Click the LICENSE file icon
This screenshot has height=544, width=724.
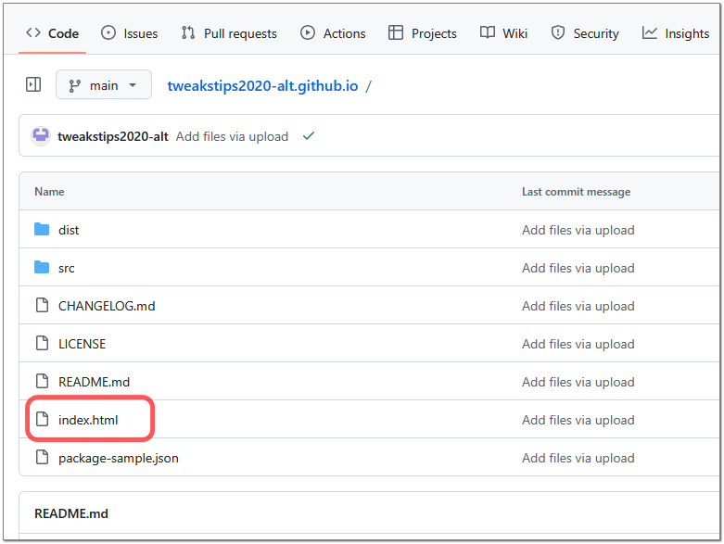42,343
